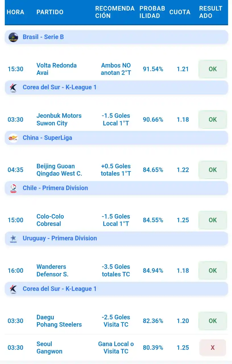
Task: Click the China SuperLiga league logo
Action: coord(13,138)
